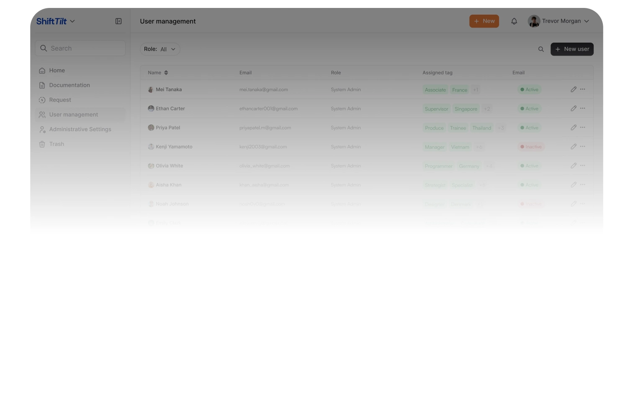Open the Role filter dropdown

point(160,49)
